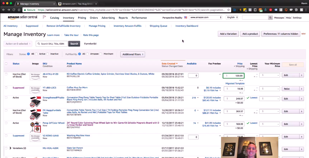
Task: Open the Additional filters dropdown
Action: coord(133,54)
